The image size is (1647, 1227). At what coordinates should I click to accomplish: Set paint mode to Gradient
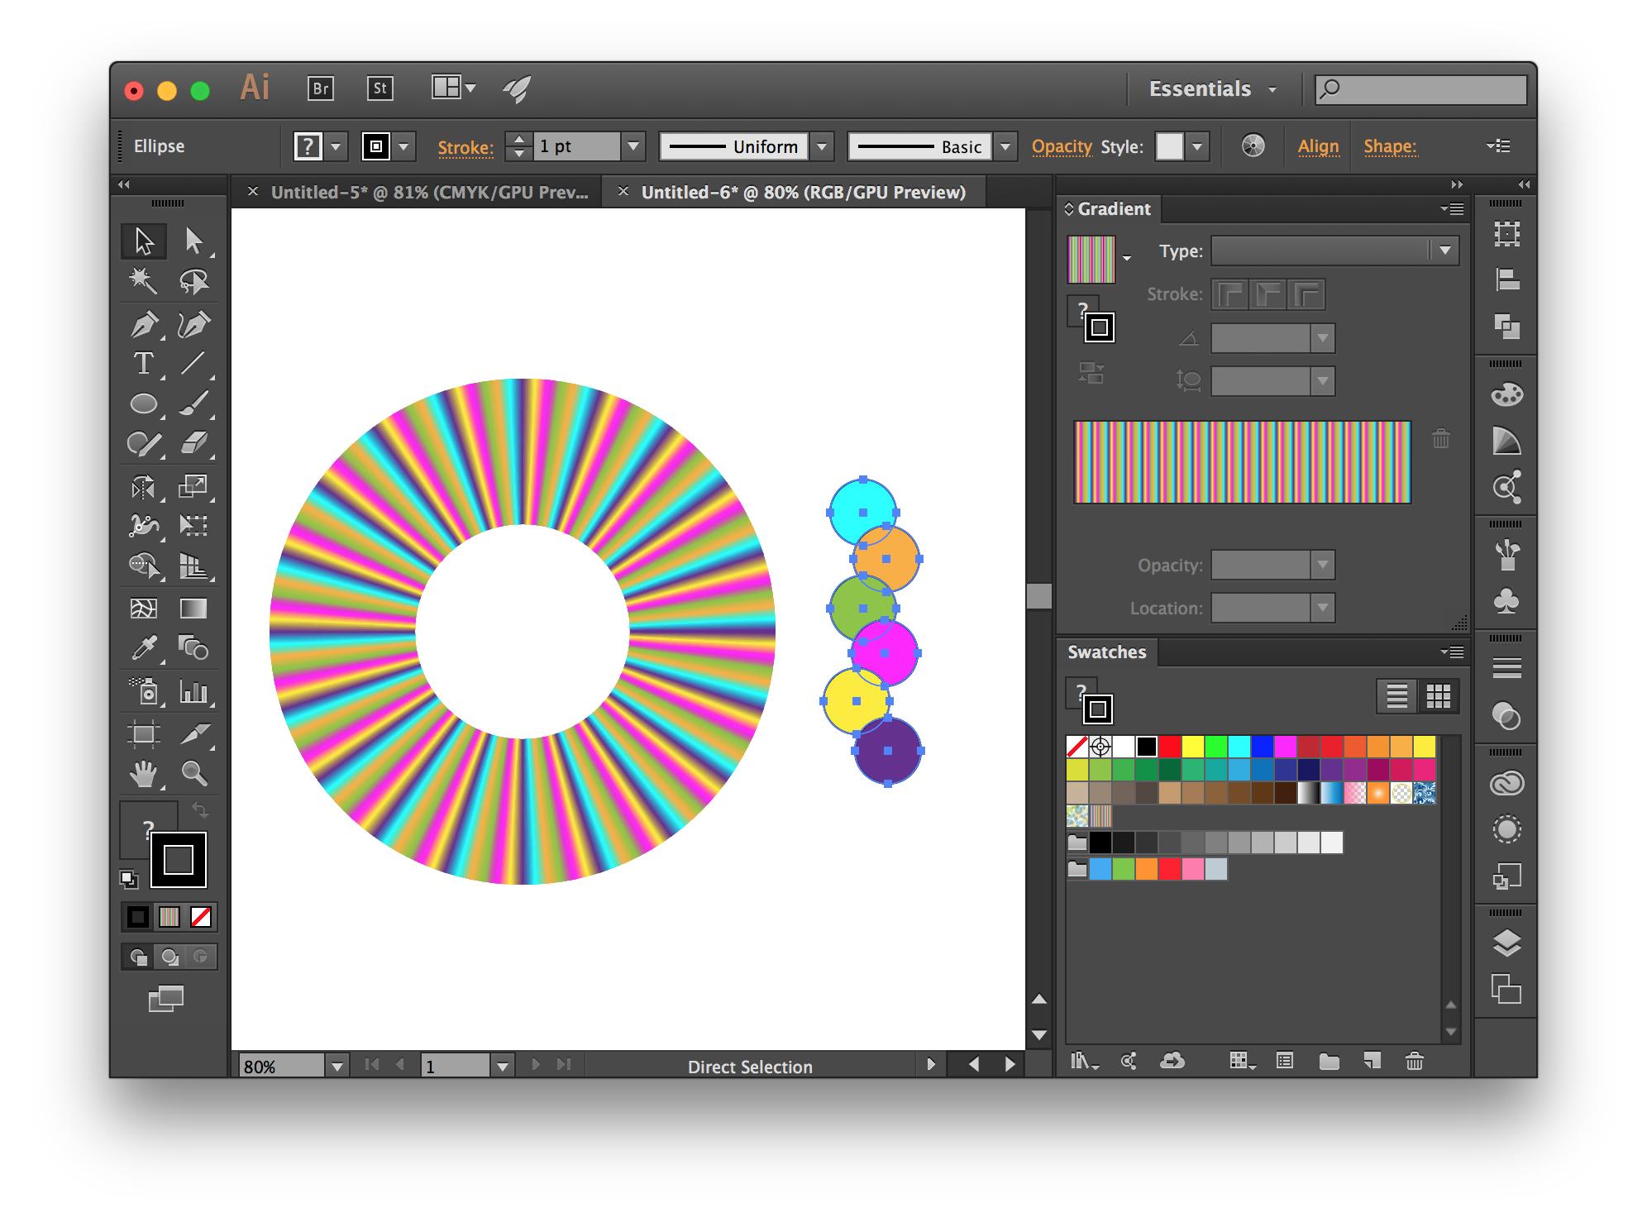point(169,917)
